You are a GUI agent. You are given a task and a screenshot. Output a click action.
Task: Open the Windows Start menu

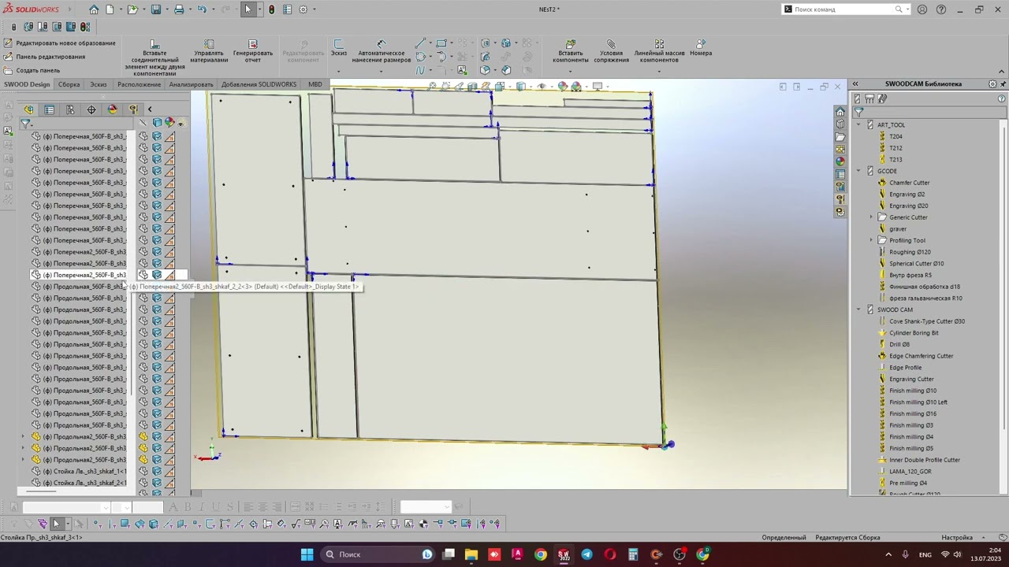(x=307, y=554)
